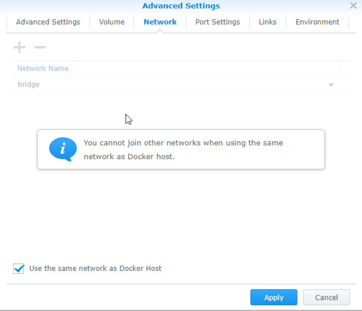Click the blue info speech bubble icon
This screenshot has width=362, height=311.
[63, 149]
